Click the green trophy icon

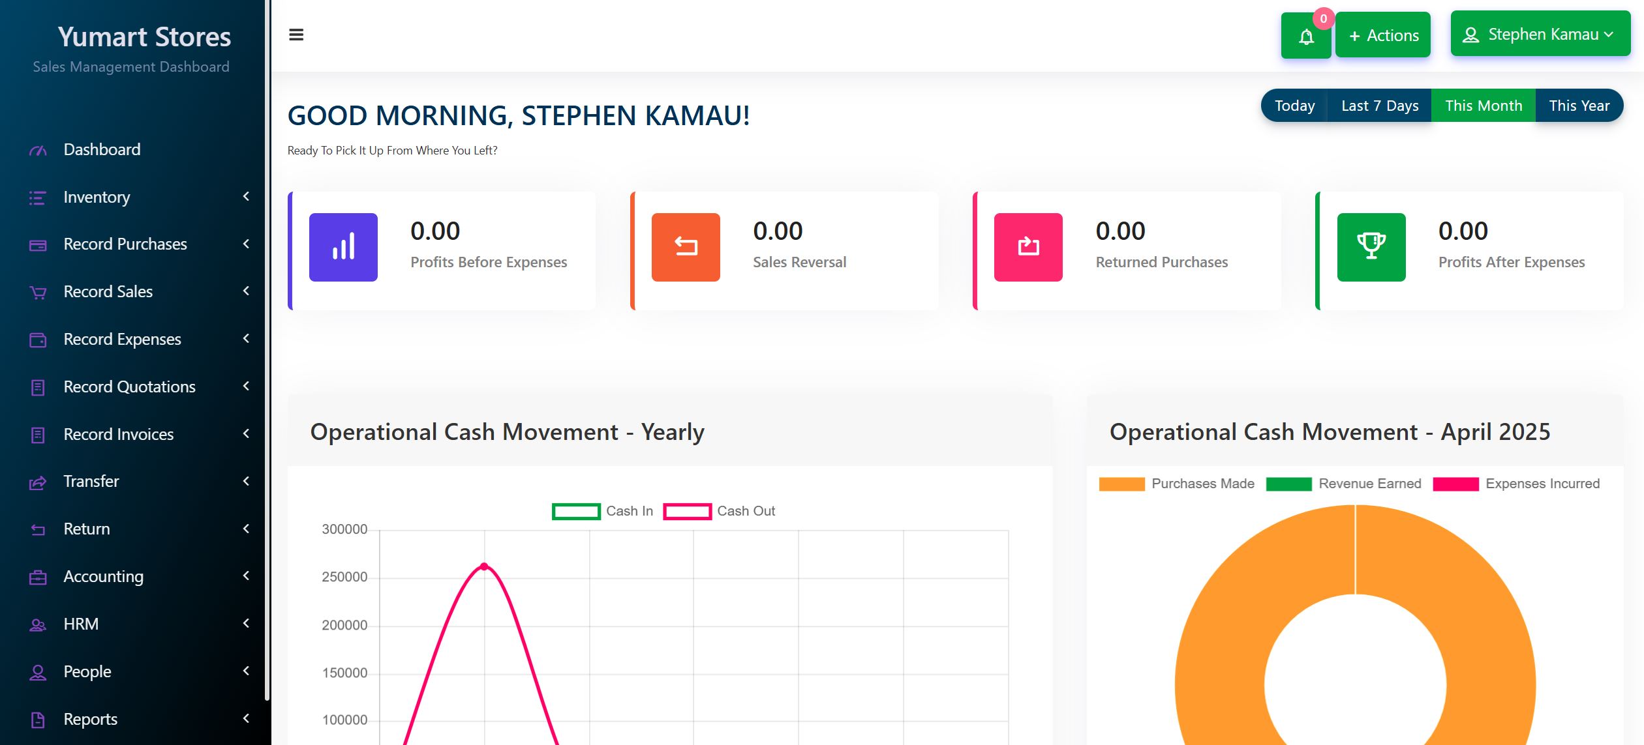point(1371,247)
